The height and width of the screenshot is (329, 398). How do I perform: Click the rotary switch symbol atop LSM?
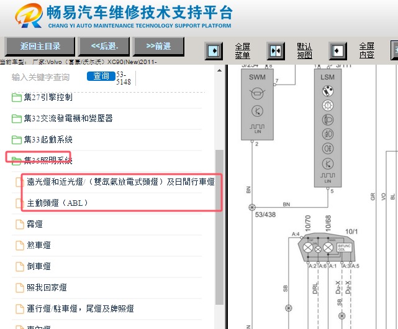point(328,91)
